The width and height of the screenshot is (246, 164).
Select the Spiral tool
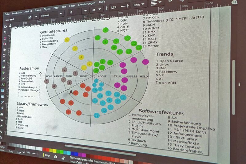[x=4, y=61]
